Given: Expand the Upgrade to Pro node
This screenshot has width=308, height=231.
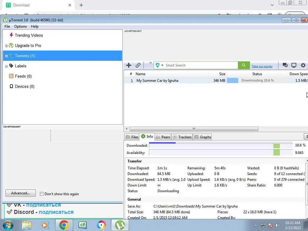Looking at the screenshot, I should coord(6,46).
